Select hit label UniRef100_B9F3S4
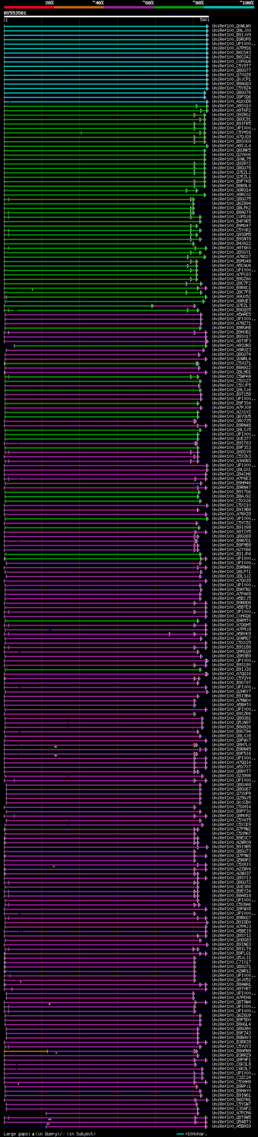This screenshot has width=258, height=1137. point(231,403)
